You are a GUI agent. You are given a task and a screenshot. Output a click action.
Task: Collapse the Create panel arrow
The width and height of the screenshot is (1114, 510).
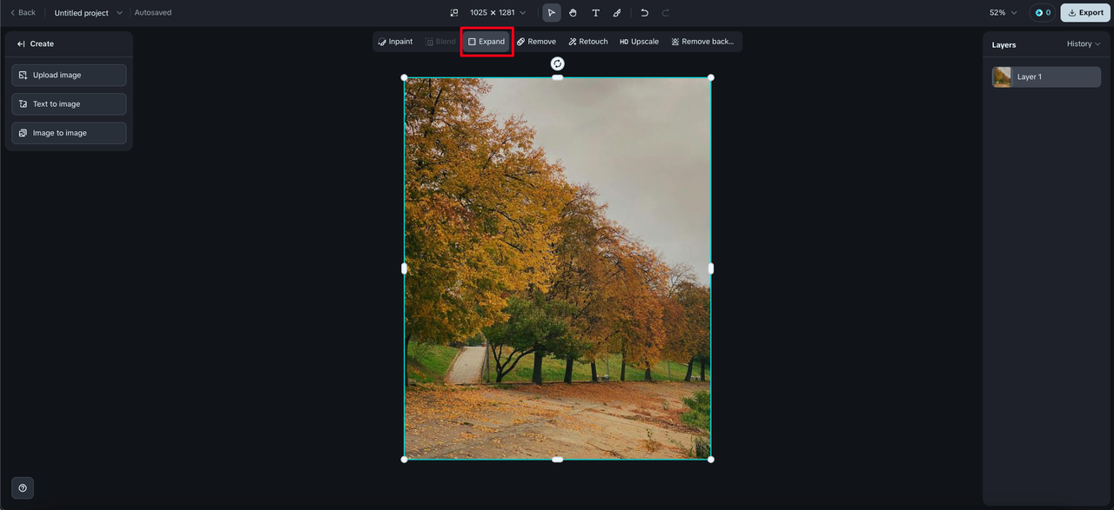click(21, 43)
